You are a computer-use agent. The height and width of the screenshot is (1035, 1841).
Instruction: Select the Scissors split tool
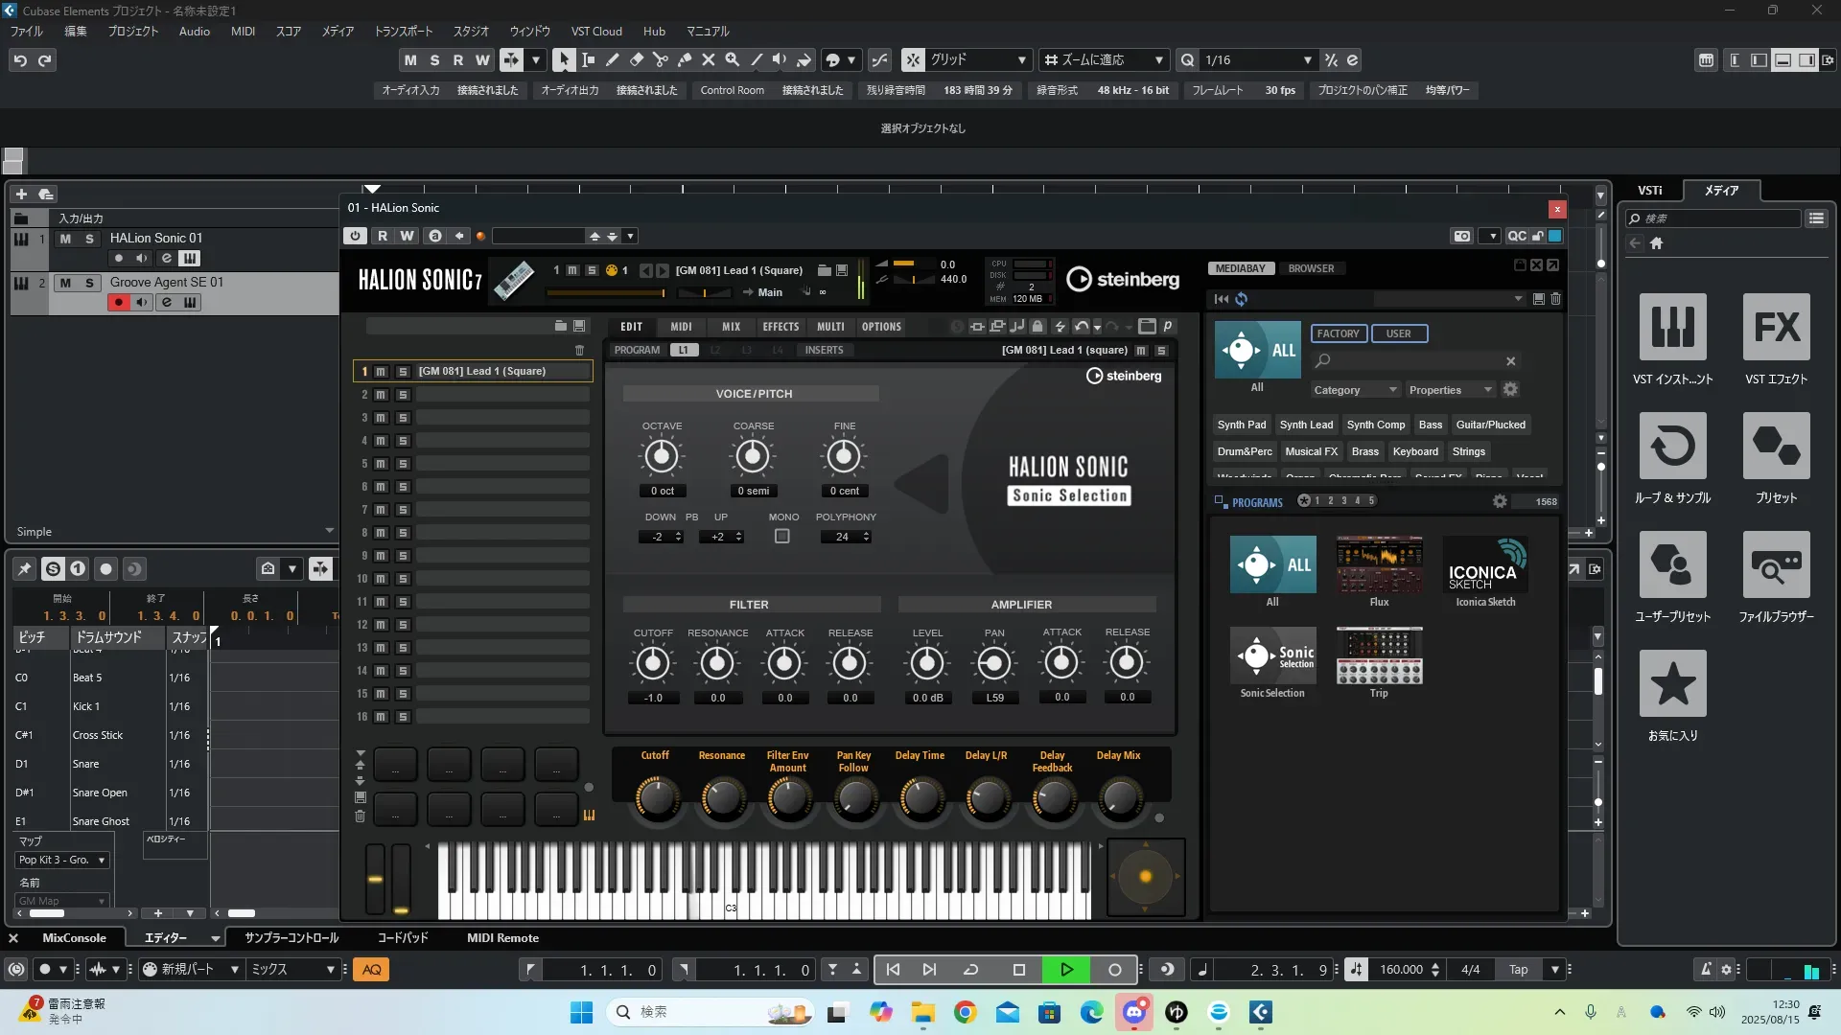tap(660, 59)
